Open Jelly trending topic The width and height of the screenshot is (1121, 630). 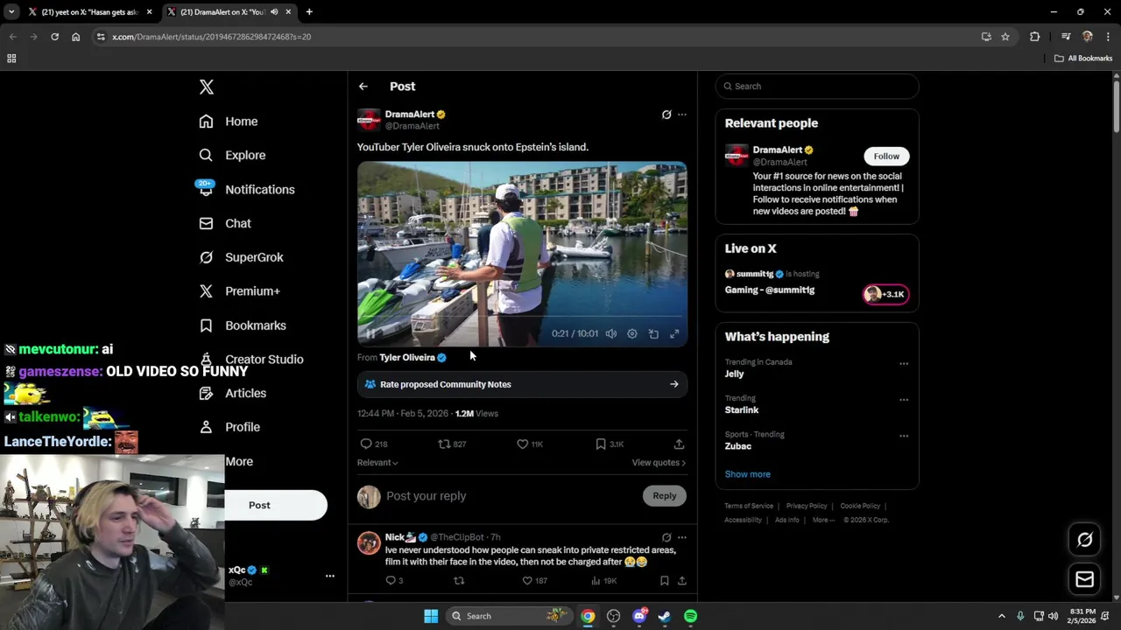tap(734, 374)
